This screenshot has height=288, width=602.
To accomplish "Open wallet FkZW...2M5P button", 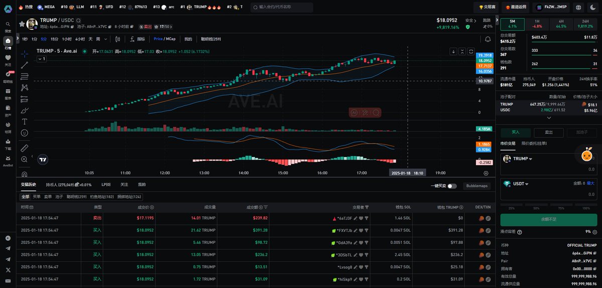I will click(552, 8).
